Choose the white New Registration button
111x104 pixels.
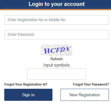coord(85,95)
